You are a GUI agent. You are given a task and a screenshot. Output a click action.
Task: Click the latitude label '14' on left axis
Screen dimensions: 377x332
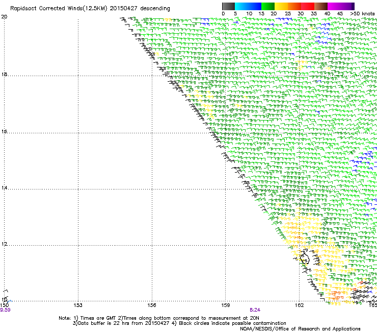pos(4,188)
